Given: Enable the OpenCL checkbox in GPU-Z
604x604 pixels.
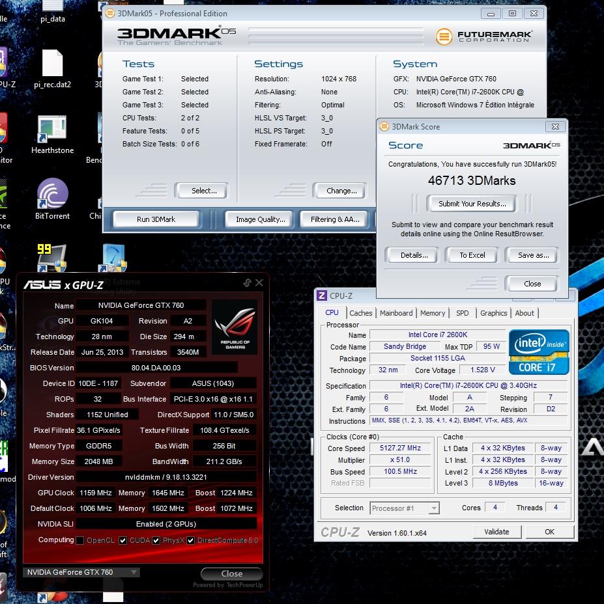Looking at the screenshot, I should (80, 540).
